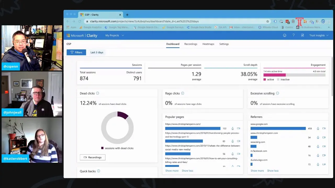This screenshot has height=188, width=335.
Task: View recordings for google.com referrer
Action: click(x=324, y=128)
